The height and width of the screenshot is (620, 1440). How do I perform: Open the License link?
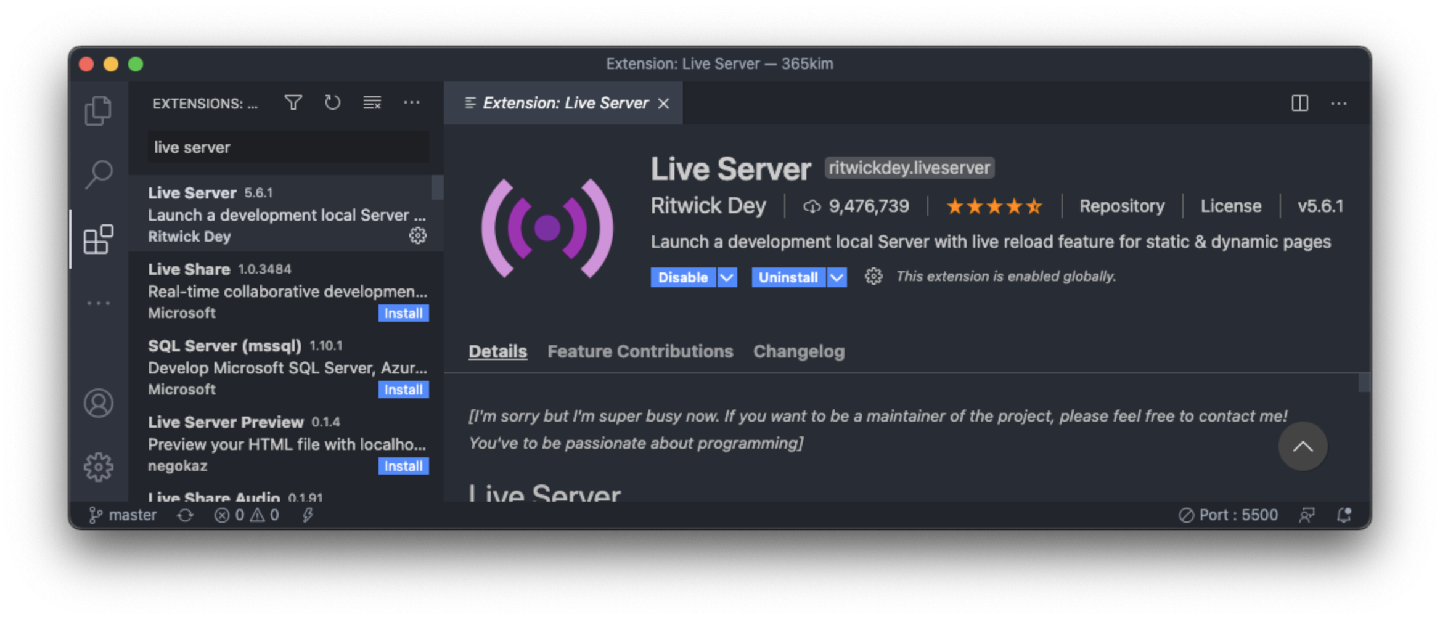click(x=1231, y=206)
